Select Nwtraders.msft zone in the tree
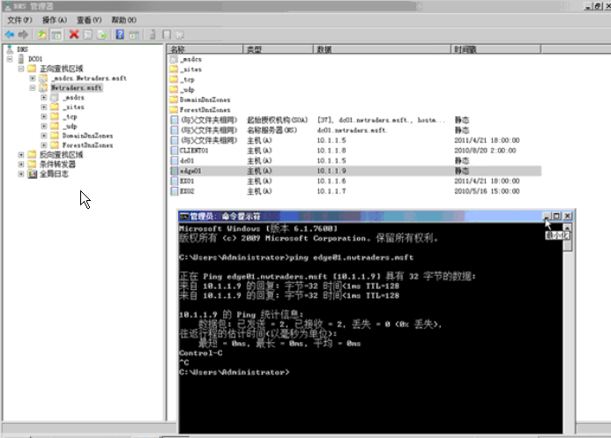This screenshot has width=611, height=438. (x=77, y=87)
